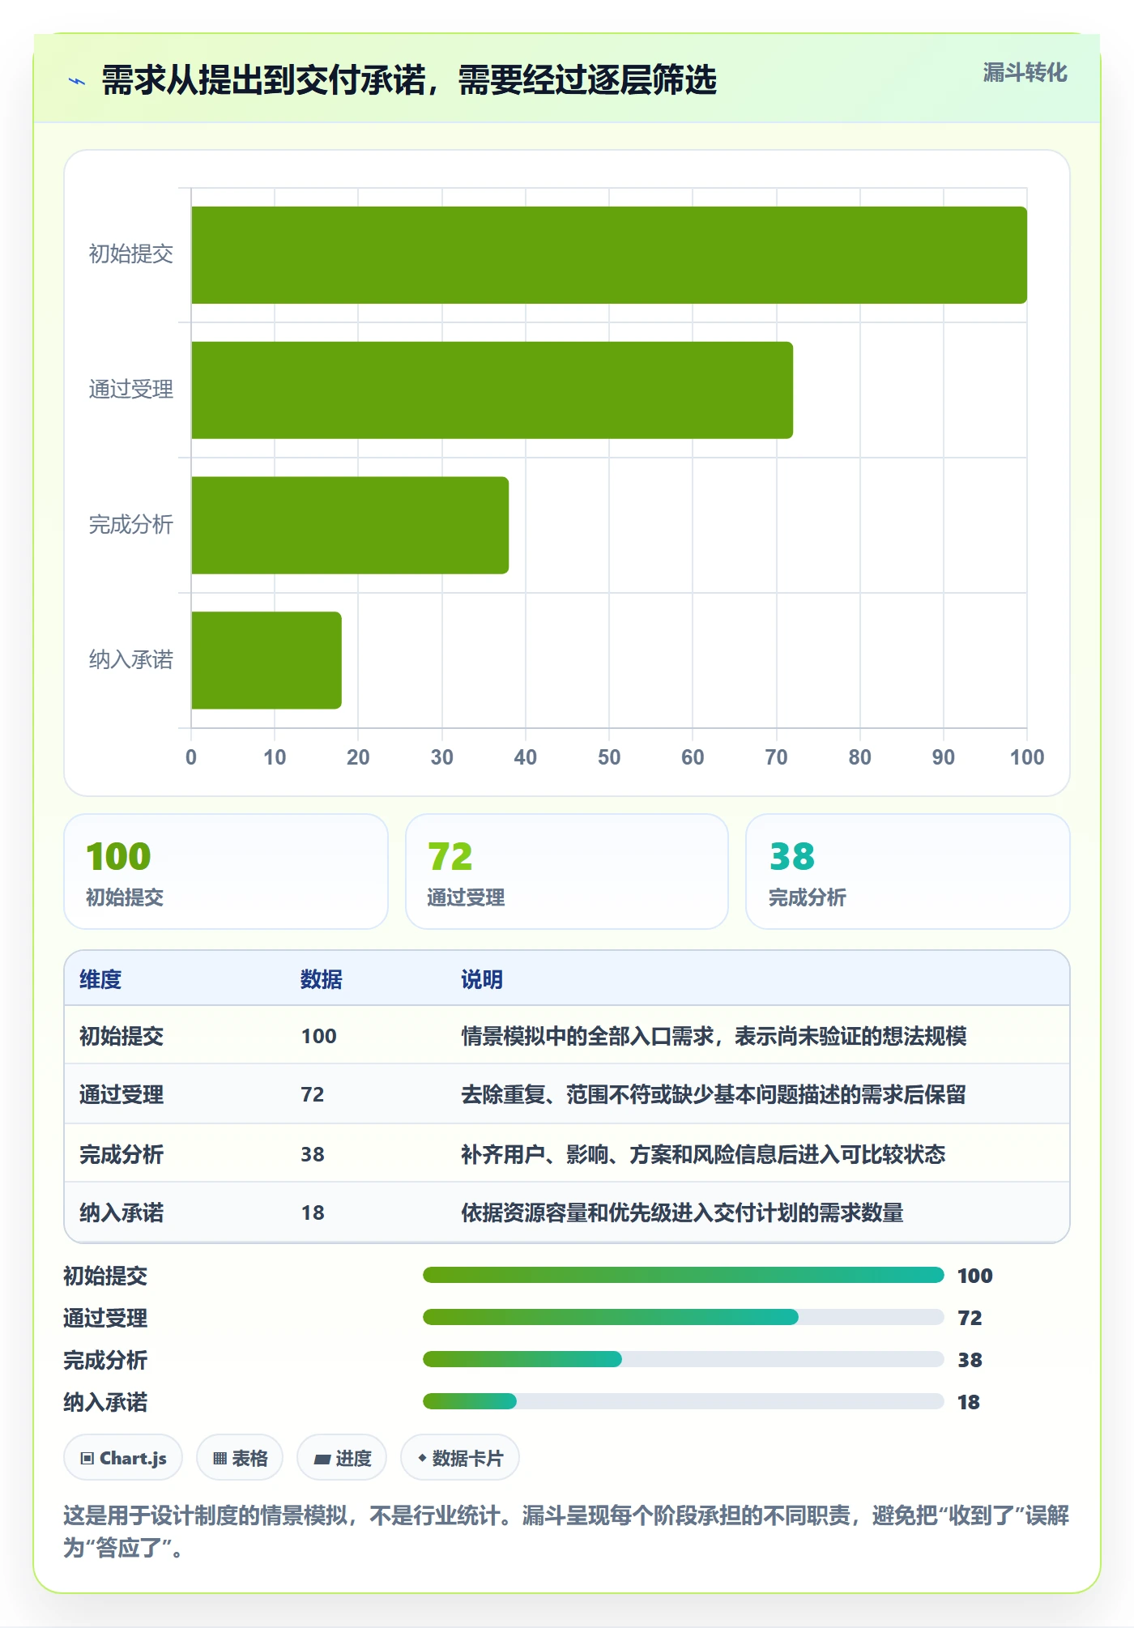Open the 38 完成分析 data card
This screenshot has height=1628, width=1134.
click(x=908, y=872)
